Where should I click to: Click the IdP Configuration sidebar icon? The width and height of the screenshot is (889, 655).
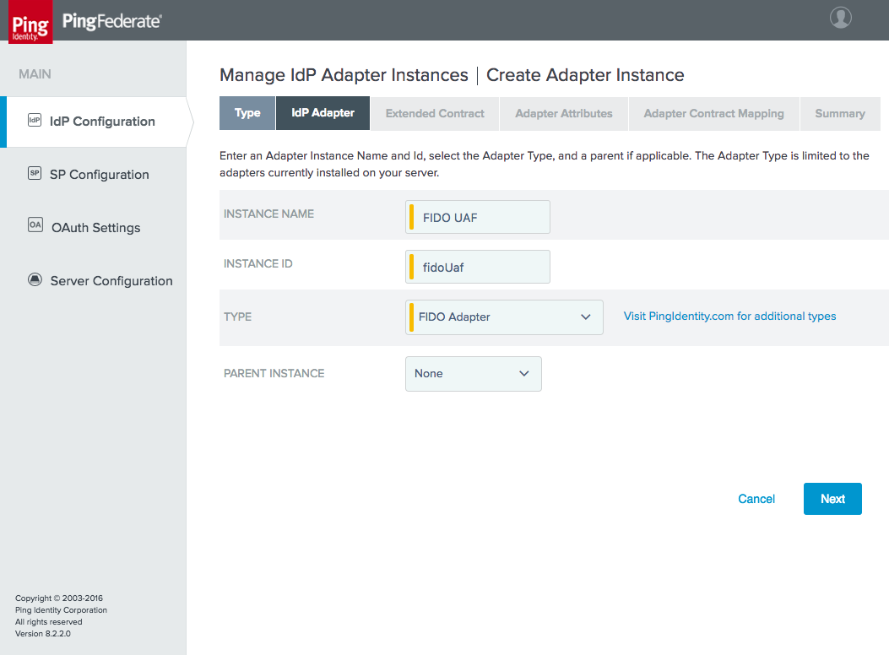click(35, 120)
